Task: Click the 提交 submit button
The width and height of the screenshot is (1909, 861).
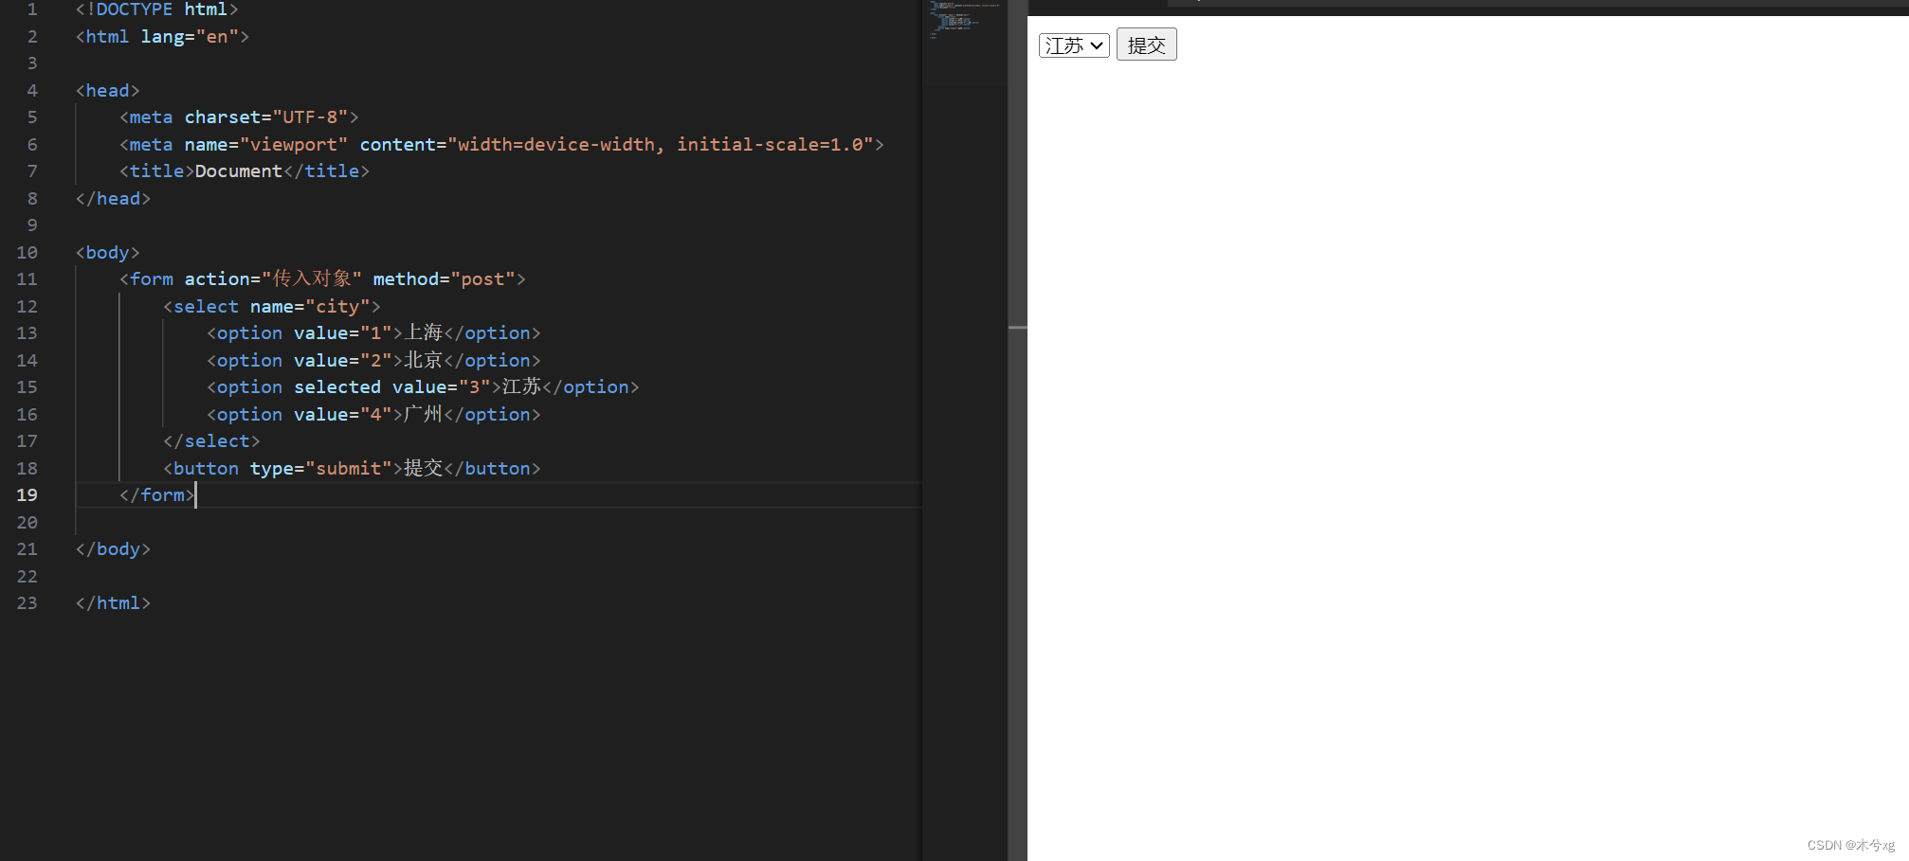Action: (1146, 45)
